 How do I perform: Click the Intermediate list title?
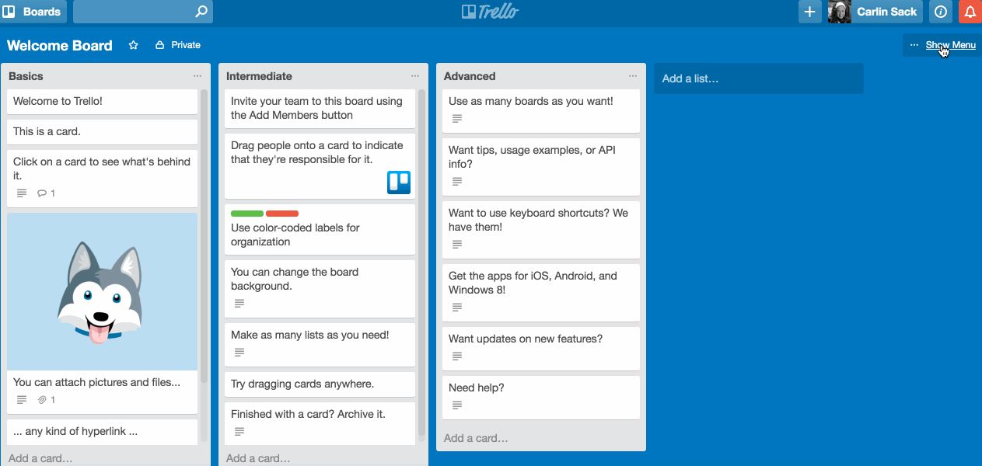259,76
